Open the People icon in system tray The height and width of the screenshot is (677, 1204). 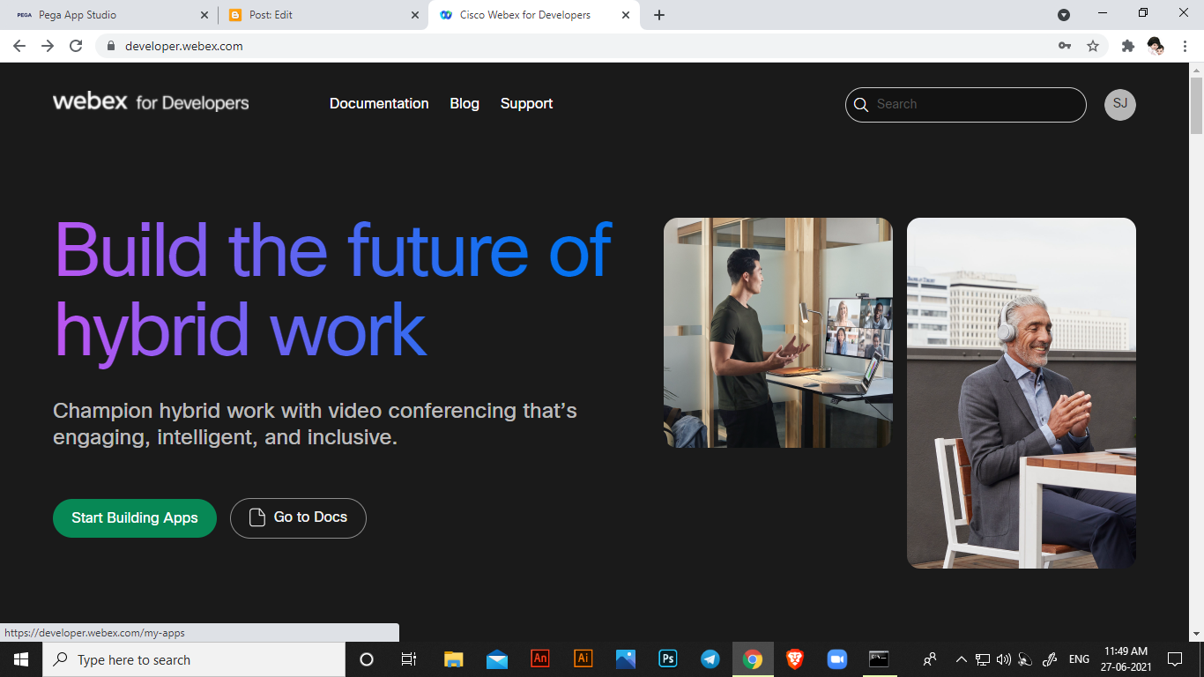tap(930, 659)
